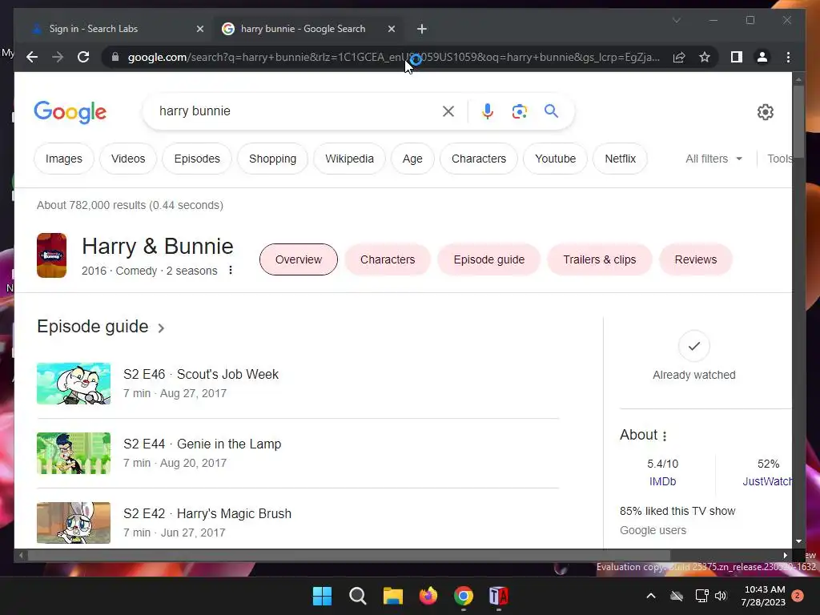
Task: Open the IMDb rating link
Action: (x=662, y=481)
